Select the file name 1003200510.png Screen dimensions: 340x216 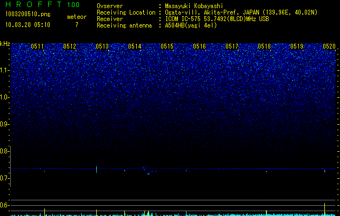click(x=28, y=15)
